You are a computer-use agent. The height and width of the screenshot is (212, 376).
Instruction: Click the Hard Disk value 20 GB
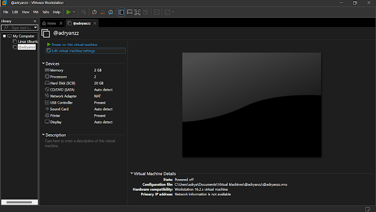pyautogui.click(x=99, y=83)
